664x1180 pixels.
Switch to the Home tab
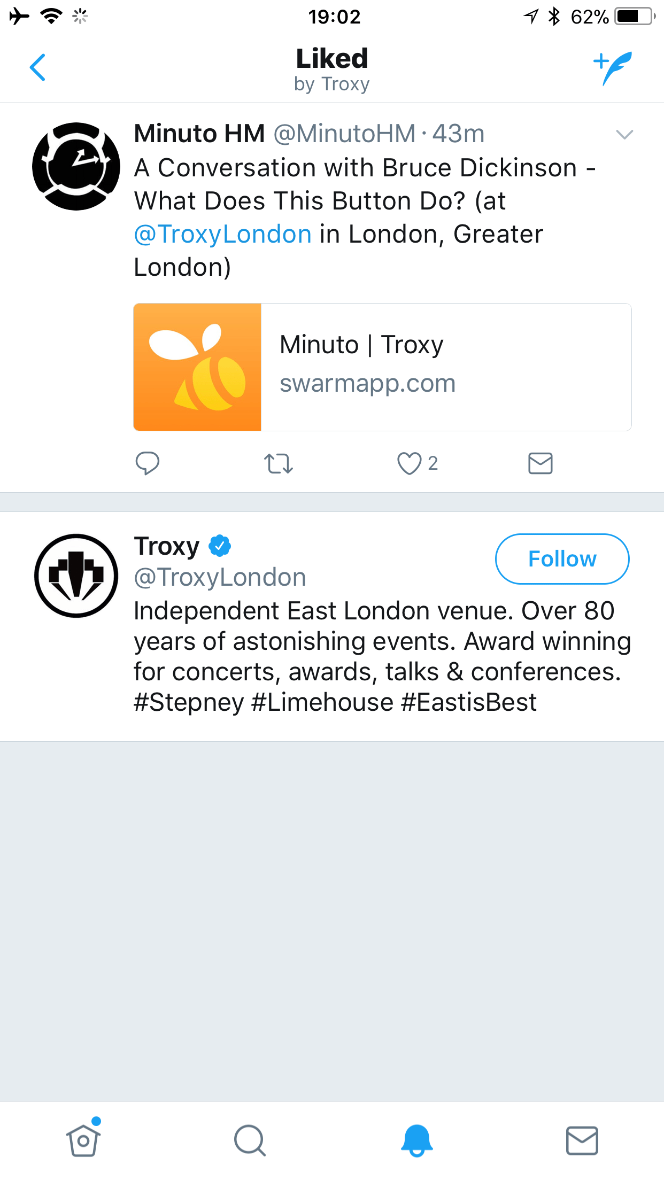coord(83,1140)
